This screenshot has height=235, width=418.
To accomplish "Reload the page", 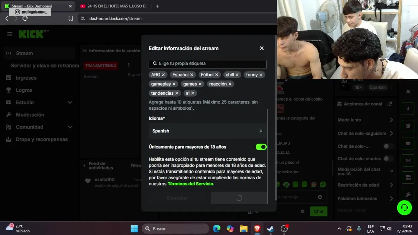I will (25, 19).
